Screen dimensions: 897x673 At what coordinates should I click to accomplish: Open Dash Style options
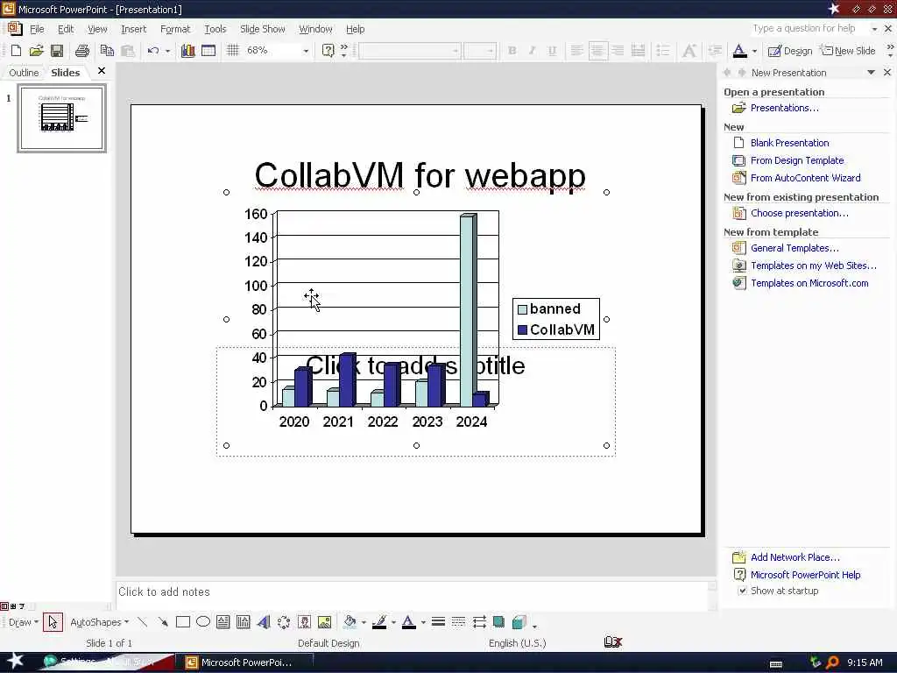click(458, 622)
